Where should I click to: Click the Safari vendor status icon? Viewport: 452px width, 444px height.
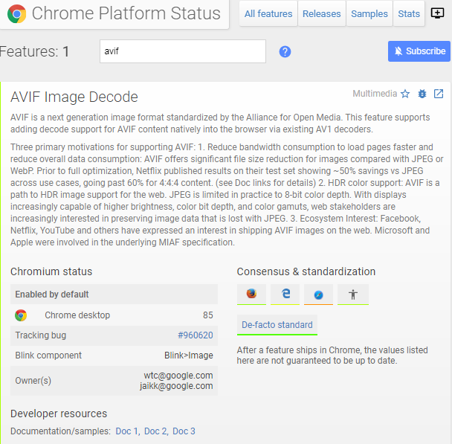(x=318, y=294)
